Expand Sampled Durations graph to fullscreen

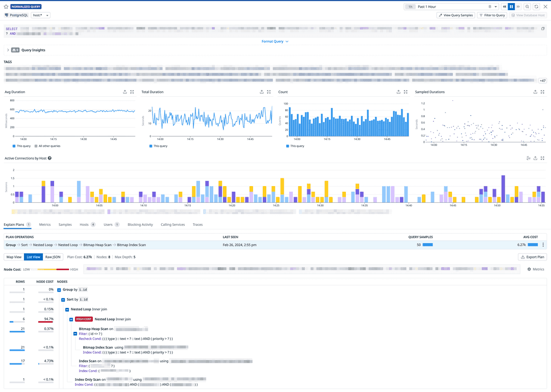pos(542,92)
